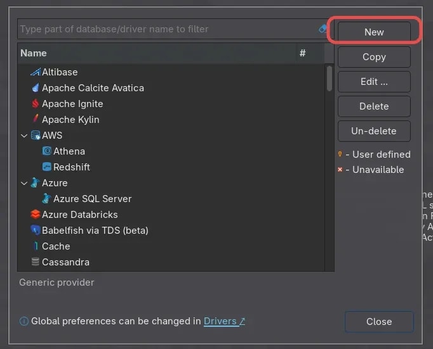Collapse the Azure tree group
Image resolution: width=433 pixels, height=349 pixels.
[24, 183]
